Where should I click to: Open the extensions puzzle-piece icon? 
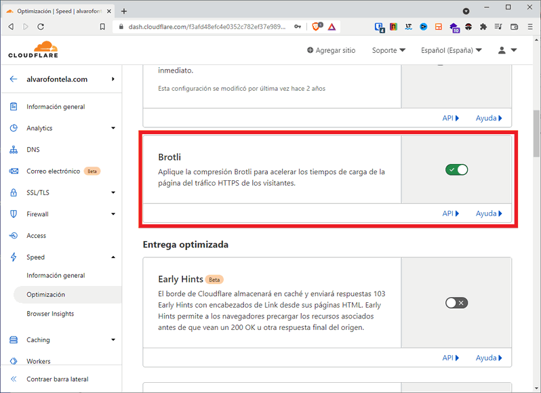click(x=483, y=26)
